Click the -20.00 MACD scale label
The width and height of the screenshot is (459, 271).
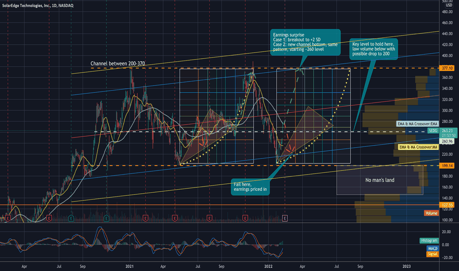[446, 258]
